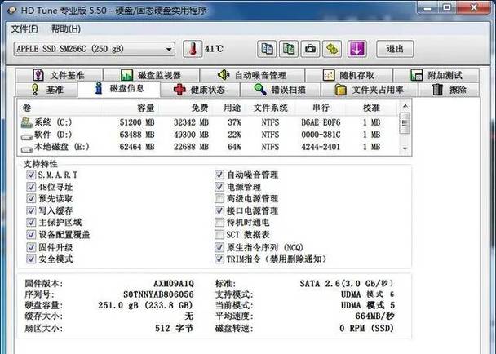Click the 系统 (C:) drive icon
496x354 pixels.
pos(27,122)
